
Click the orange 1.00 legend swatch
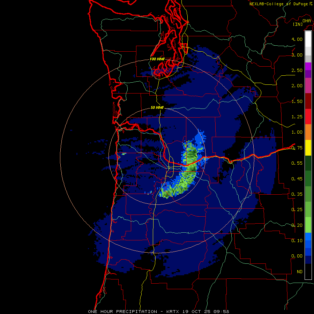(308, 132)
